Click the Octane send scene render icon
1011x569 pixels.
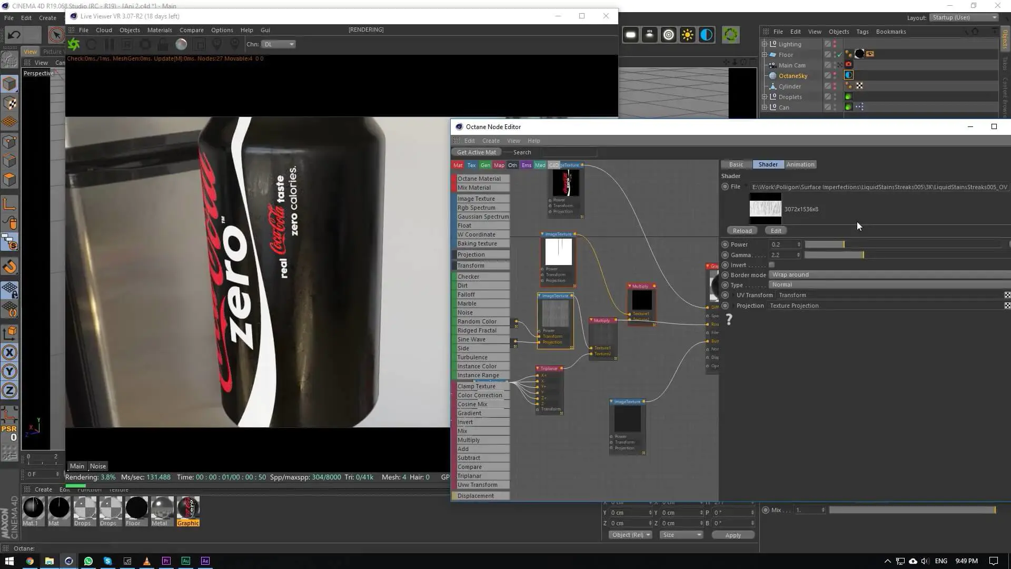point(74,44)
